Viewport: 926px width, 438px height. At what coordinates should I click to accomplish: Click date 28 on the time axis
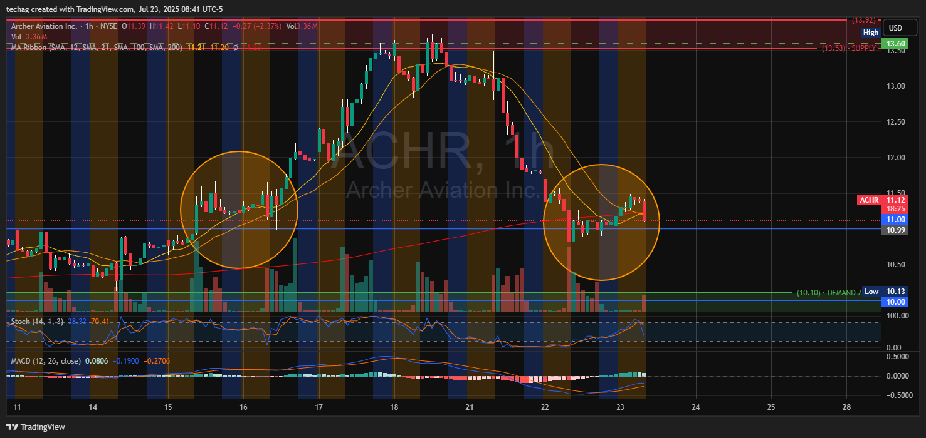click(x=847, y=407)
